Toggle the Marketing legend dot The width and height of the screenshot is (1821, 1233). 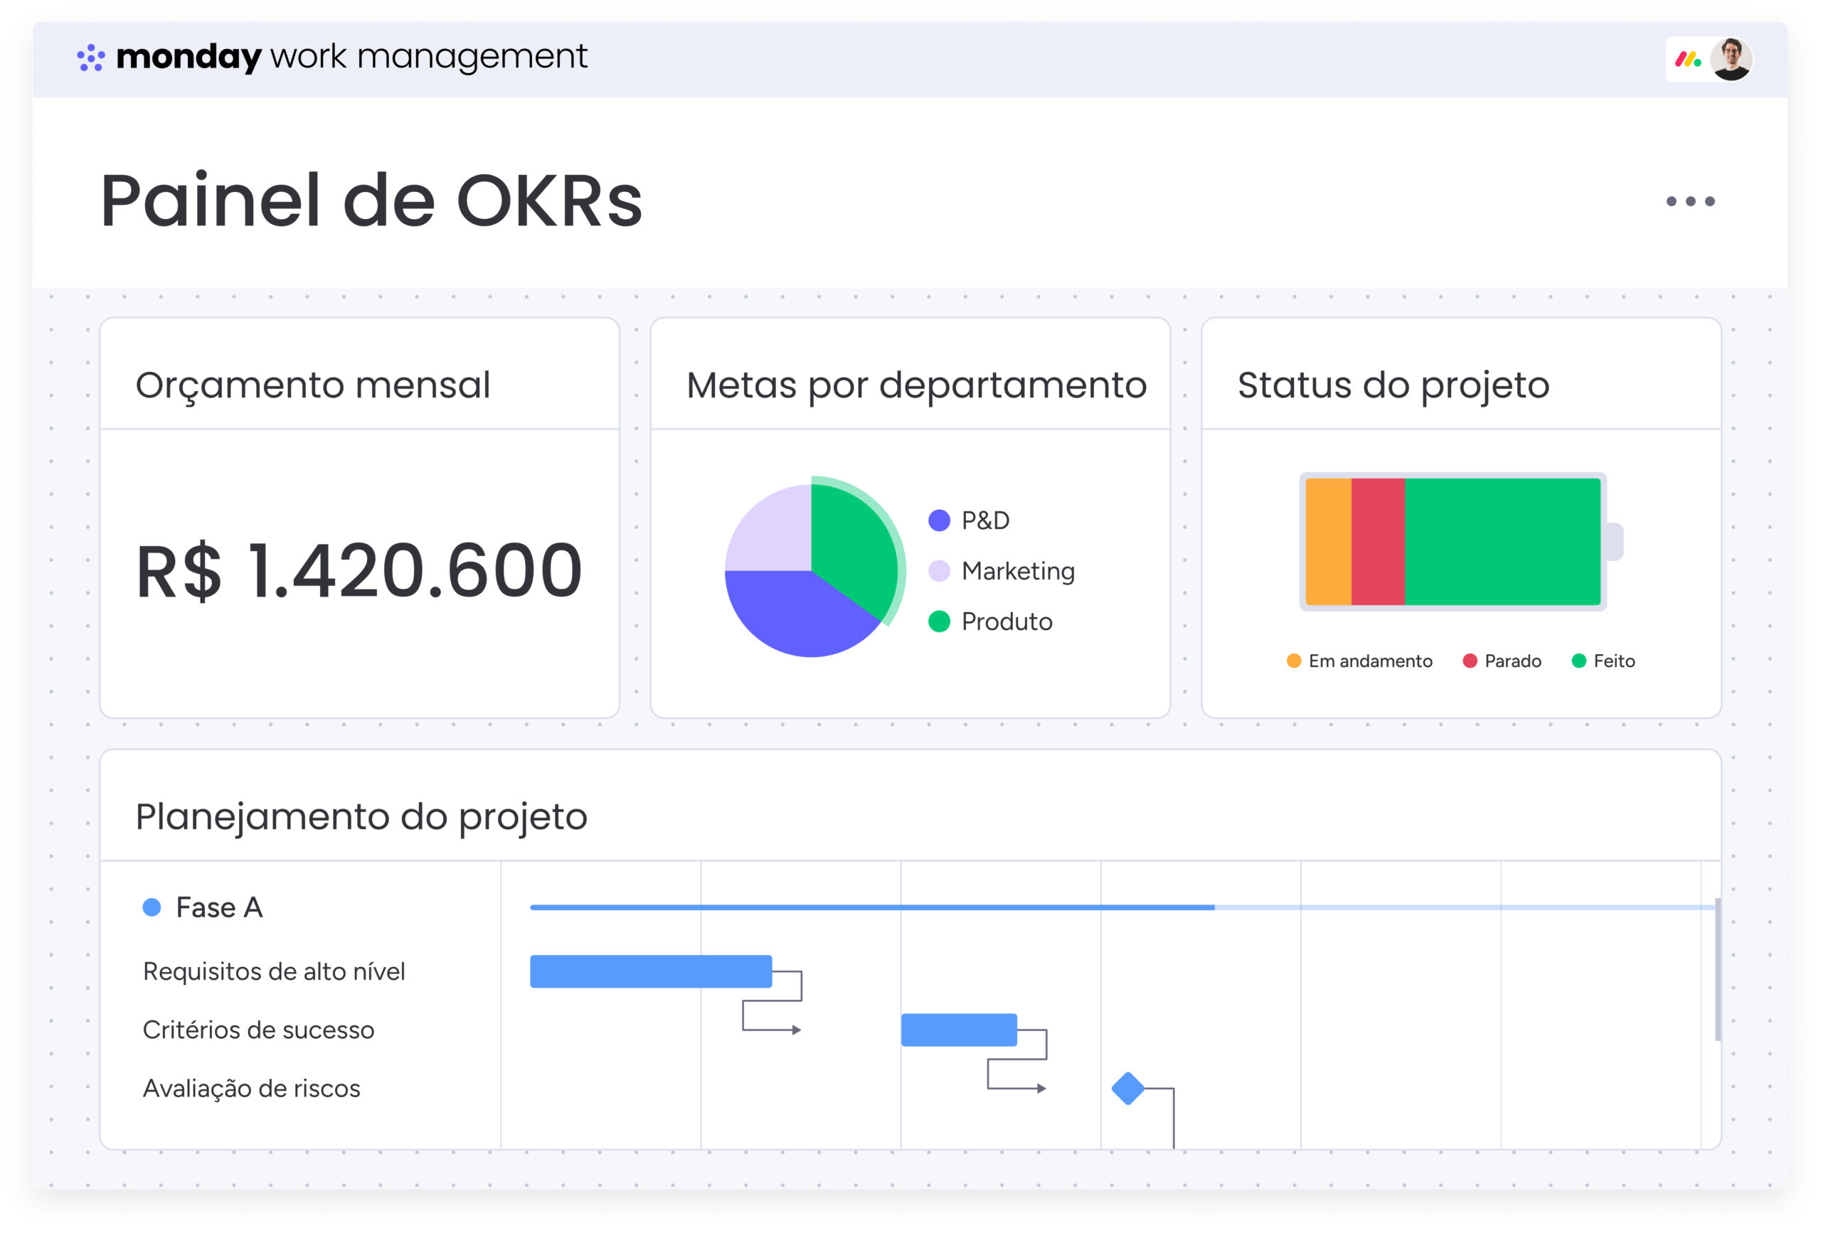(x=939, y=571)
